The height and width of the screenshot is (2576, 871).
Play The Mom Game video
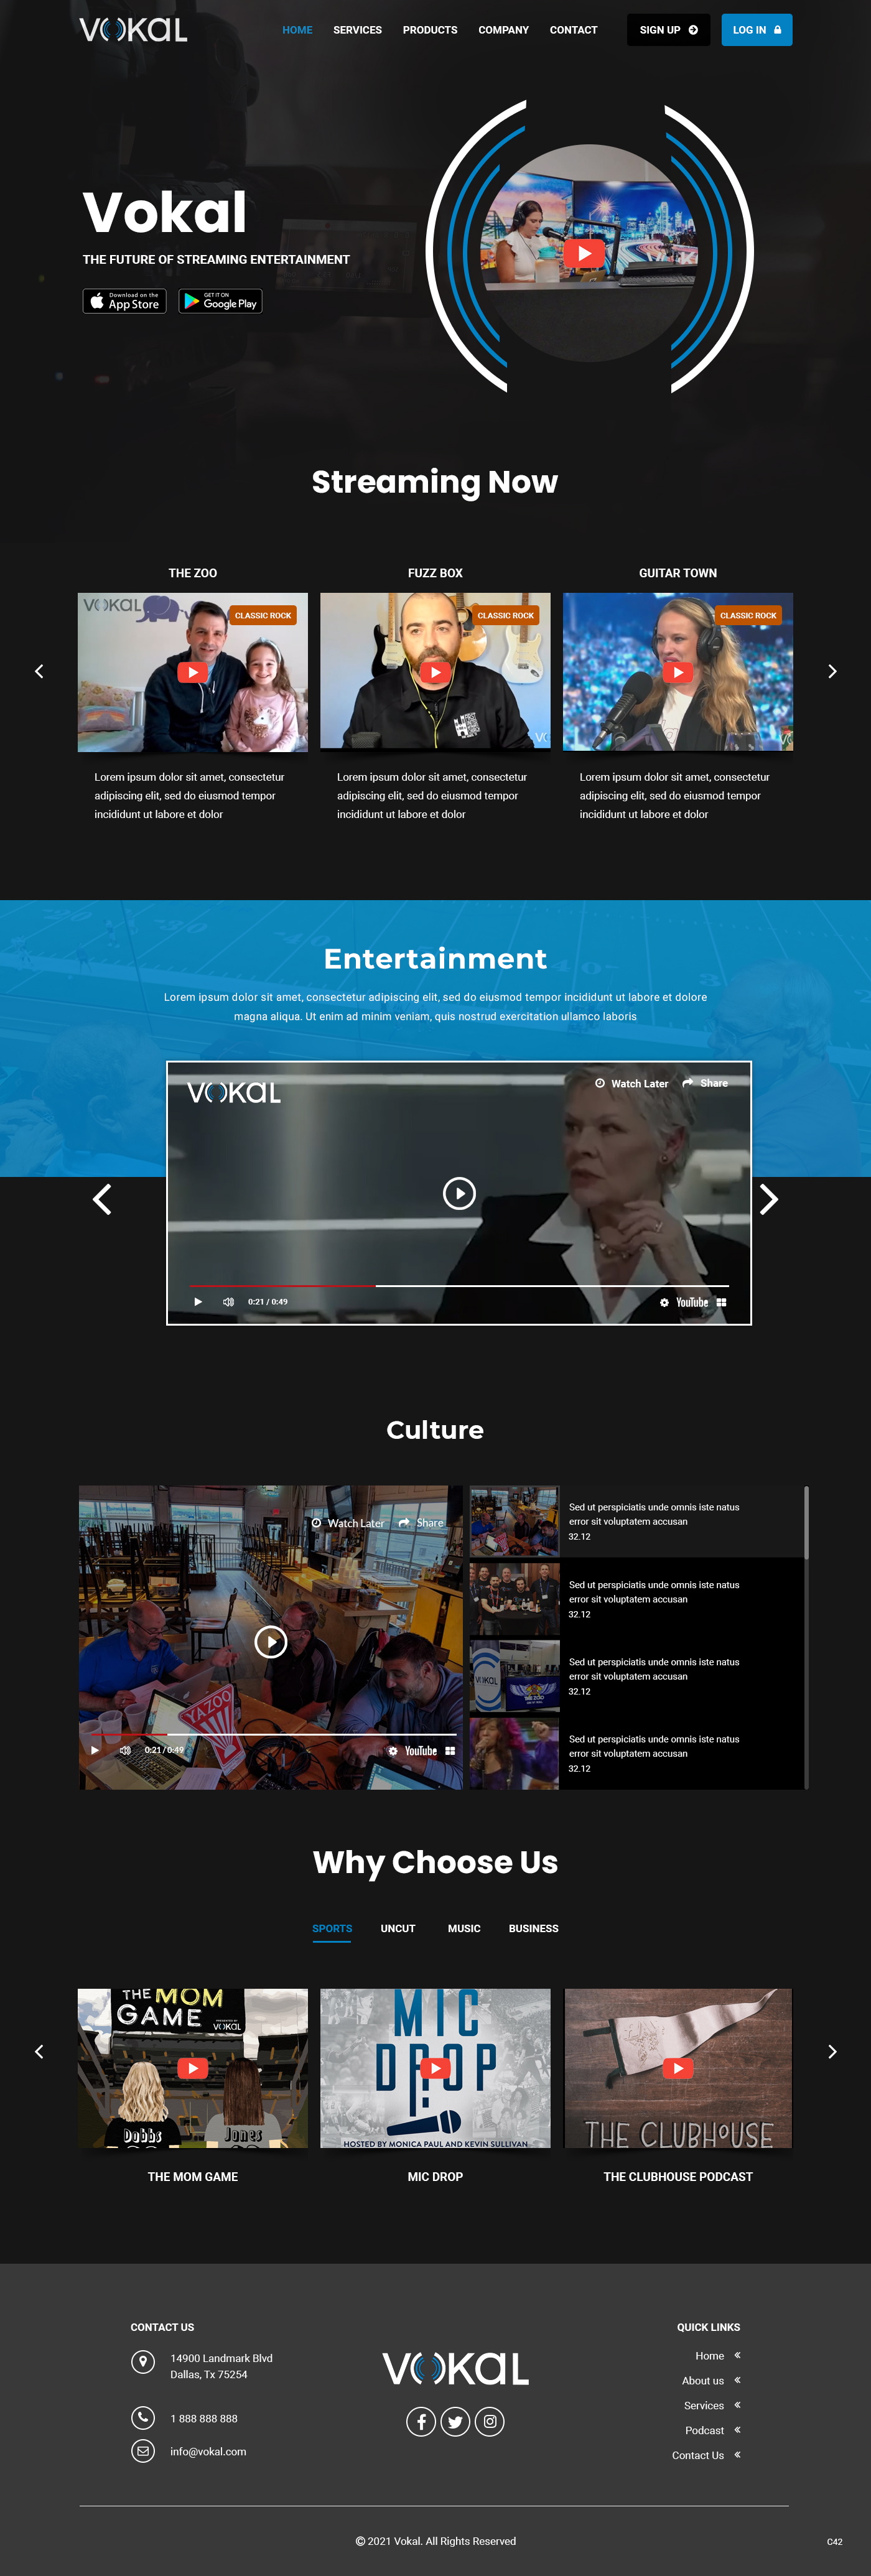tap(193, 2068)
